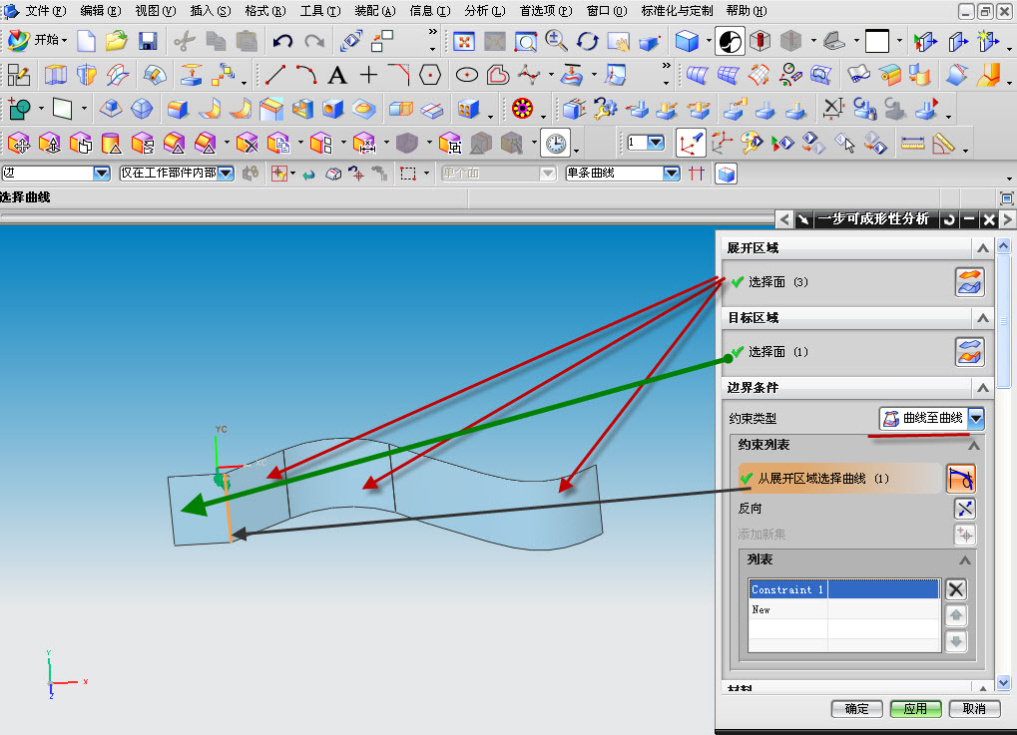Open the layer number dropdown

(x=655, y=143)
